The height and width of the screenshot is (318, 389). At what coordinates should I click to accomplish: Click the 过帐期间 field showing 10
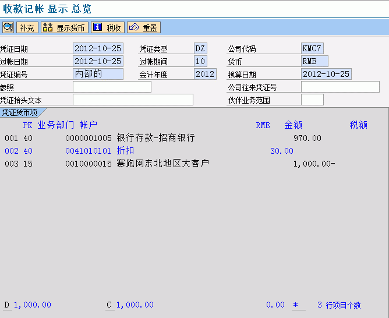[x=200, y=61]
